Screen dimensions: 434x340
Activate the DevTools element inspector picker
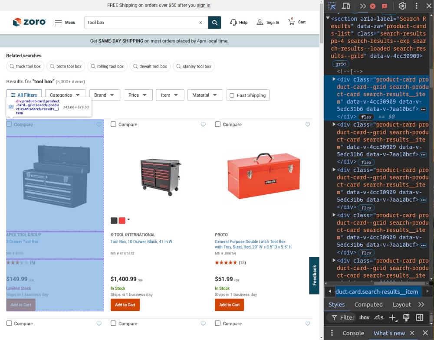[331, 6]
